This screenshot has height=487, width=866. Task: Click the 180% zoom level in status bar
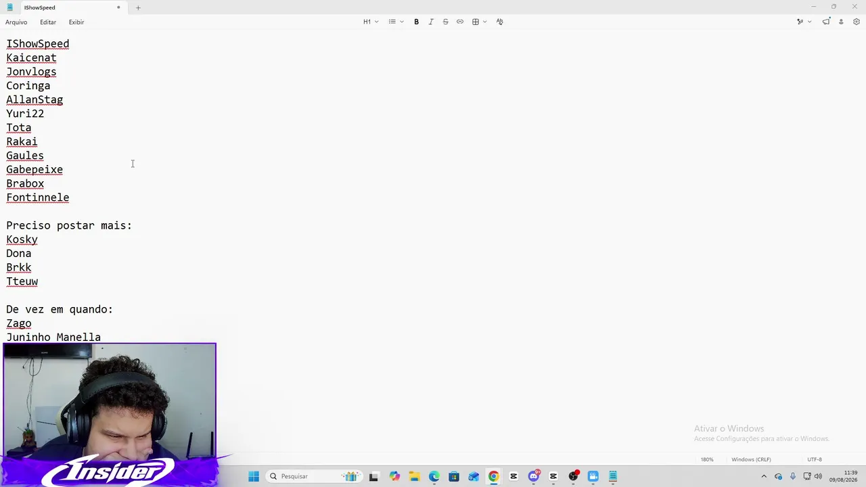coord(707,460)
